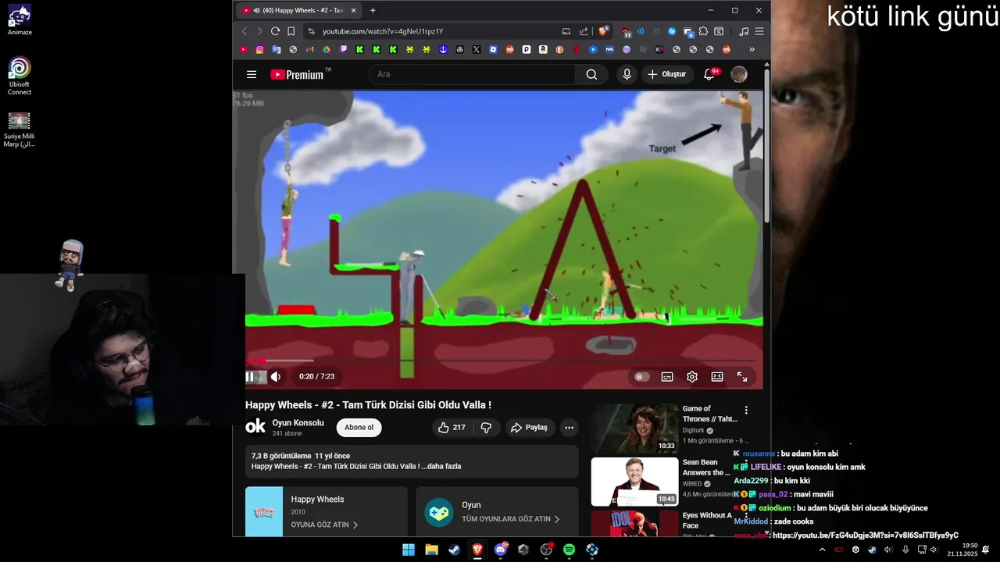Mute the video with the speaker icon

pos(276,377)
